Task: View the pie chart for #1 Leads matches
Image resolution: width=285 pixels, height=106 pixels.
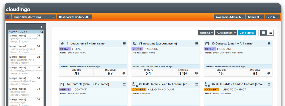Action: coord(124,73)
